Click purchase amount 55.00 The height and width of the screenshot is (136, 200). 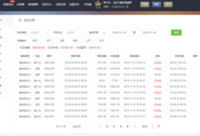[102, 81]
